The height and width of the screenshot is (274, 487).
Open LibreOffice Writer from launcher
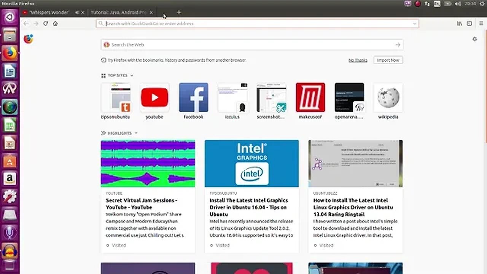[x=10, y=71]
